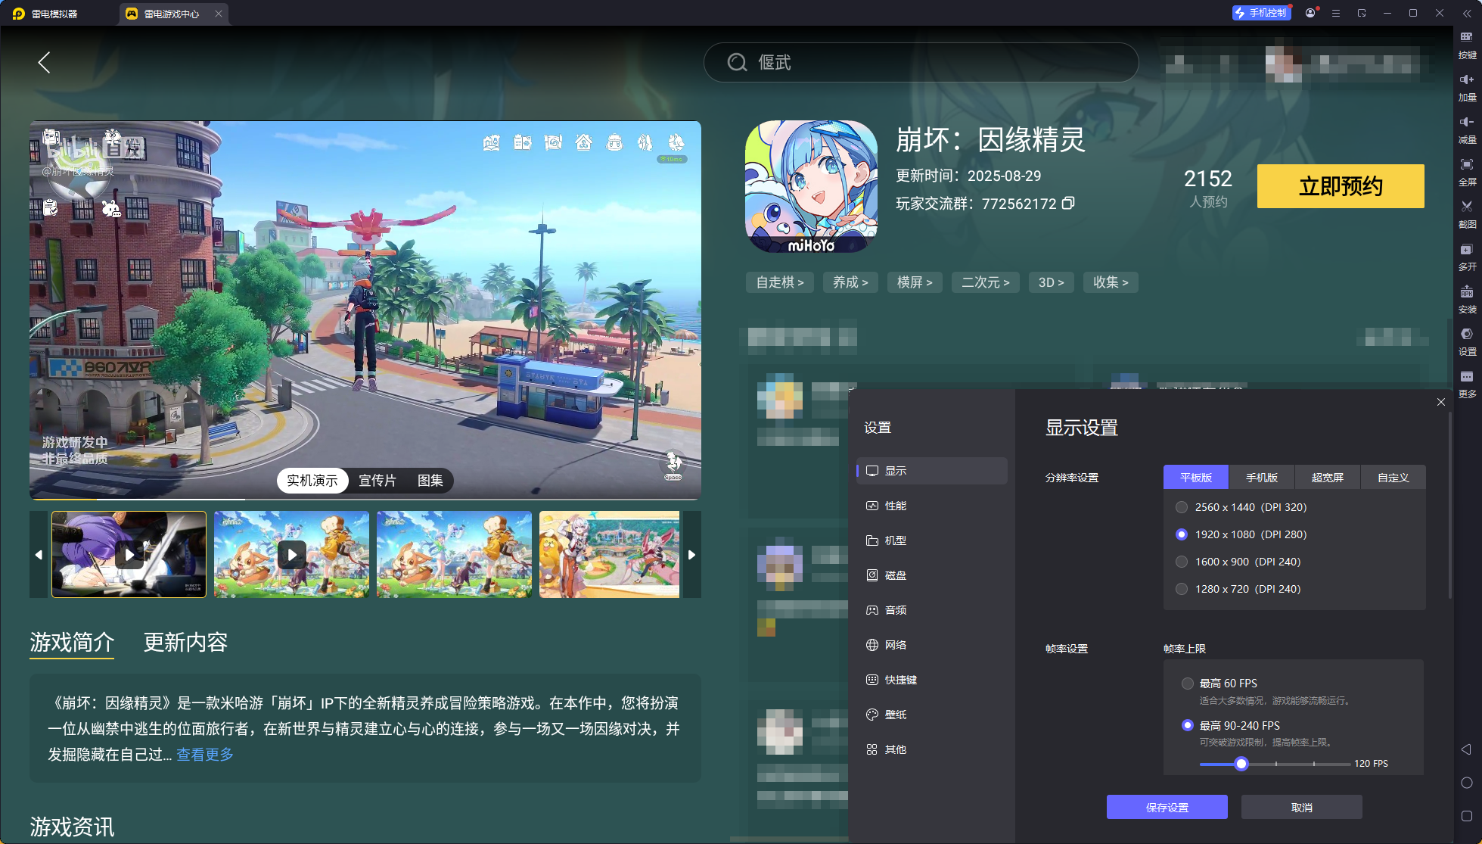This screenshot has height=844, width=1482.
Task: Switch to the 超宽屏 resolution tab
Action: pos(1328,478)
